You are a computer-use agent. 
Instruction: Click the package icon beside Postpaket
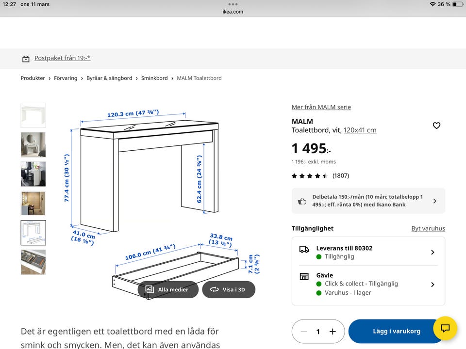tap(26, 59)
